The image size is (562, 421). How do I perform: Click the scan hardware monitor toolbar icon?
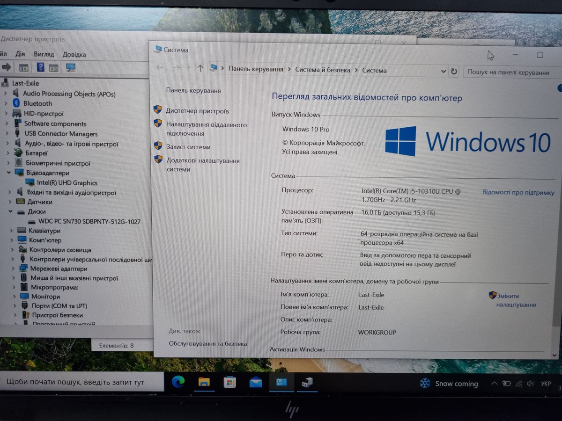click(x=71, y=67)
